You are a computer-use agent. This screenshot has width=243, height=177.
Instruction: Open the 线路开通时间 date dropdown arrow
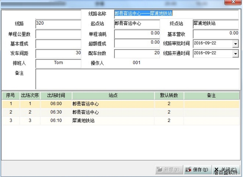[x=235, y=54]
